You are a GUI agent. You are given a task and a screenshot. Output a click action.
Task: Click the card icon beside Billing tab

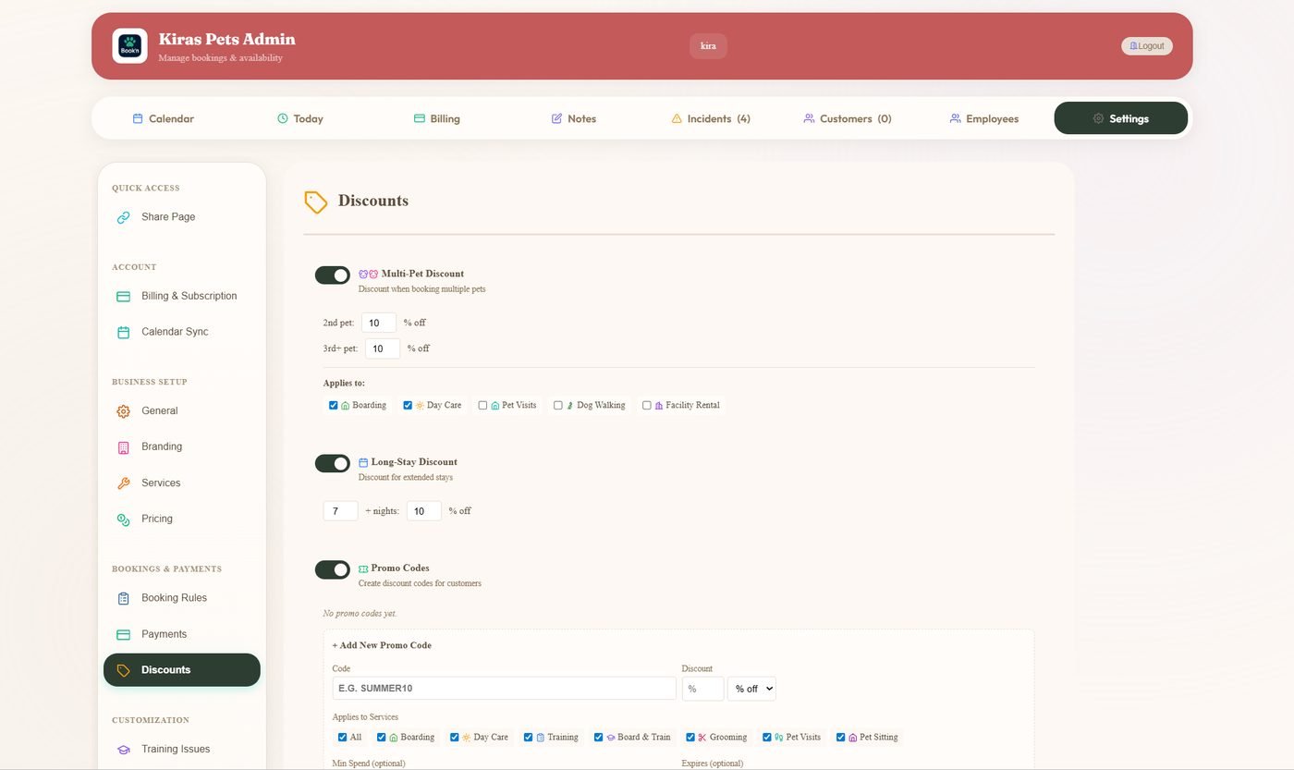pos(419,118)
